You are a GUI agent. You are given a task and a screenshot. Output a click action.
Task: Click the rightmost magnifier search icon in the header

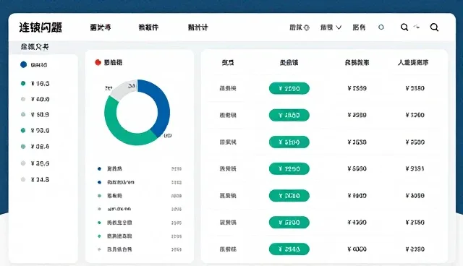(434, 27)
